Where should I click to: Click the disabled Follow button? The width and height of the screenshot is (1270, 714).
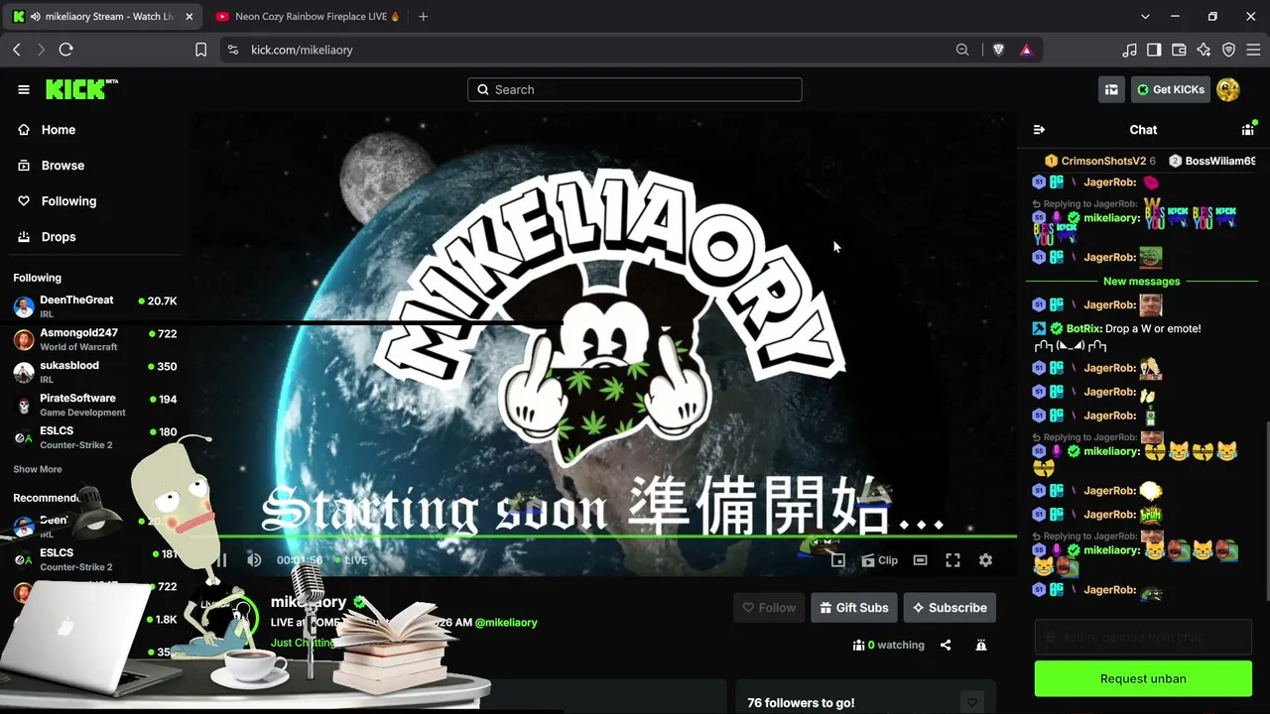(x=770, y=608)
